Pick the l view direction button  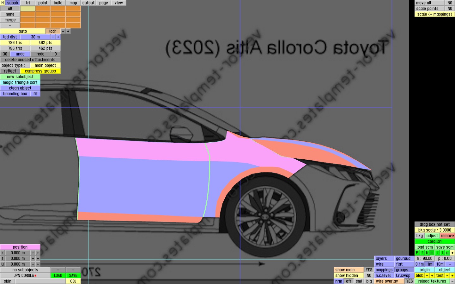[x=437, y=253]
